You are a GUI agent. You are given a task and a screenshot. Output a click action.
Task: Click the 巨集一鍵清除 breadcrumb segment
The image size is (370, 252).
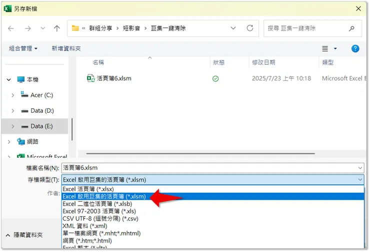168,28
